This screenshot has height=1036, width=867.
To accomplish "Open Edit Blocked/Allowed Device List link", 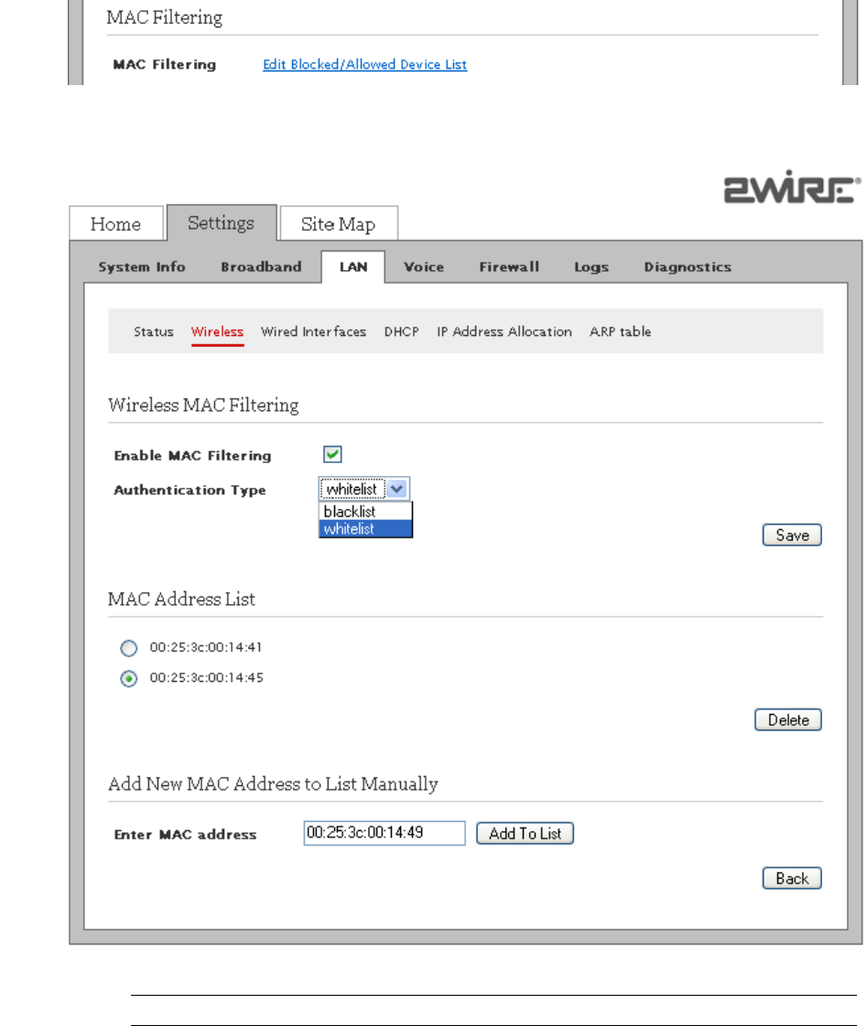I will coord(364,64).
